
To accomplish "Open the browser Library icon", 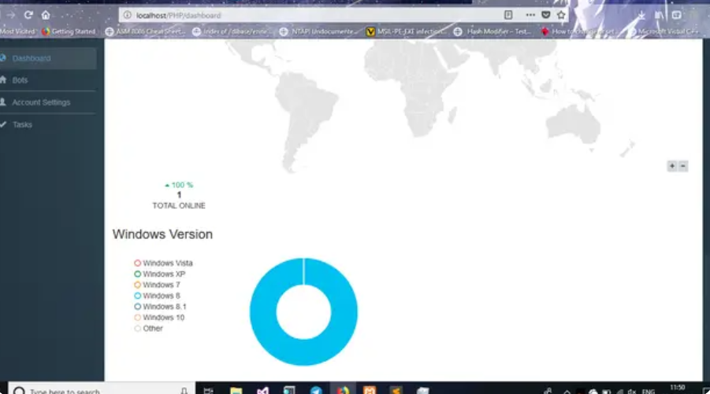I will tap(659, 16).
